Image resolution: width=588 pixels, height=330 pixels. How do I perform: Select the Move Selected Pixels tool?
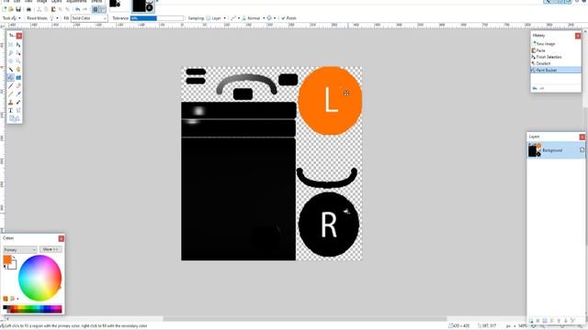[x=18, y=45]
